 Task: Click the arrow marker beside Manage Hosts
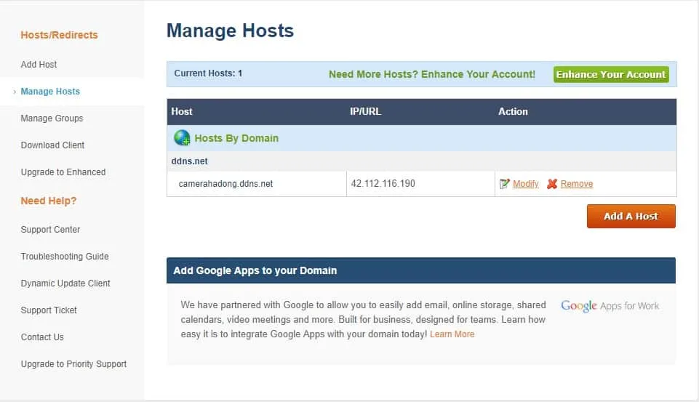(x=15, y=92)
